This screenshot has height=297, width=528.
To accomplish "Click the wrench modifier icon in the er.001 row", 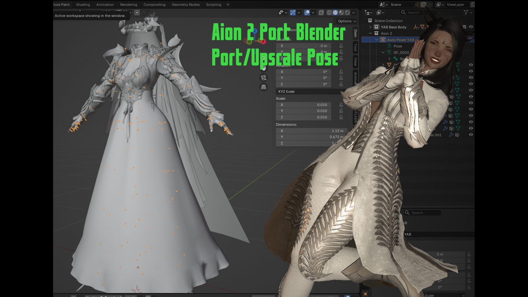I will [451, 135].
